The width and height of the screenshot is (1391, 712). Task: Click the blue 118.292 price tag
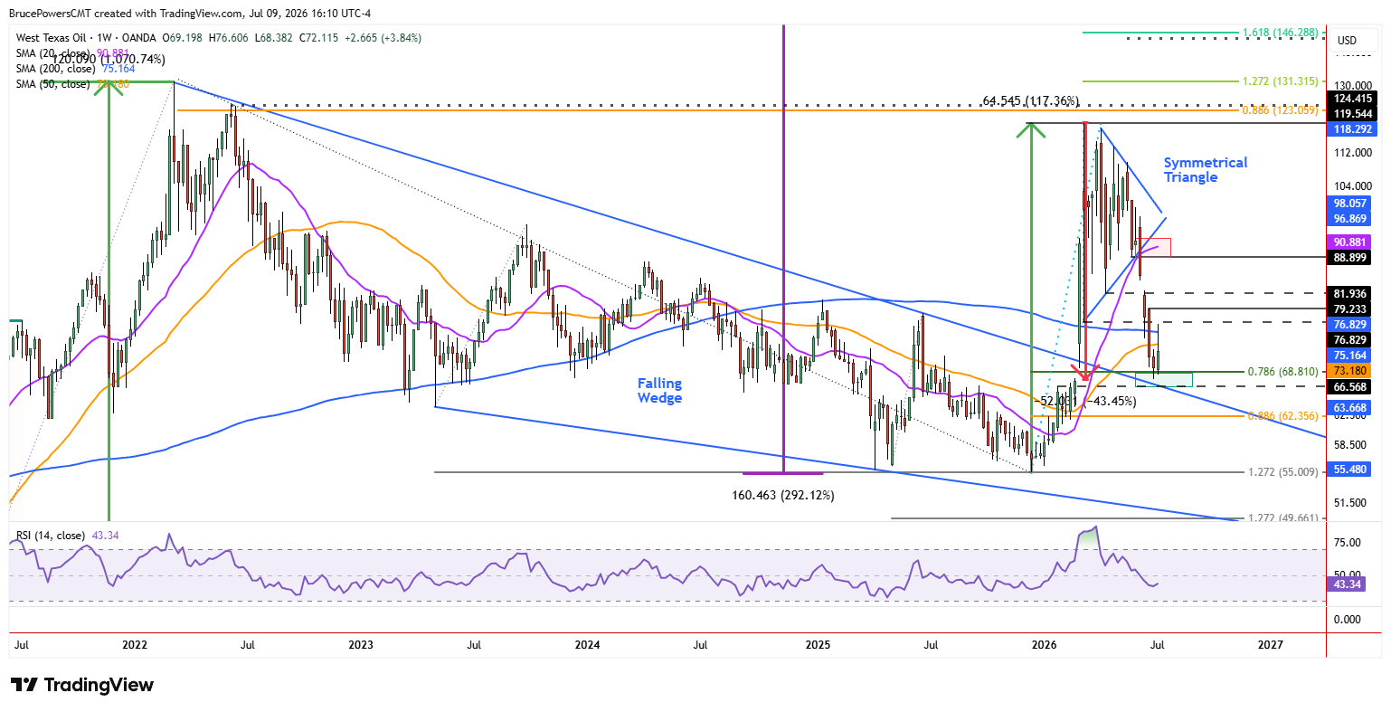click(1351, 129)
